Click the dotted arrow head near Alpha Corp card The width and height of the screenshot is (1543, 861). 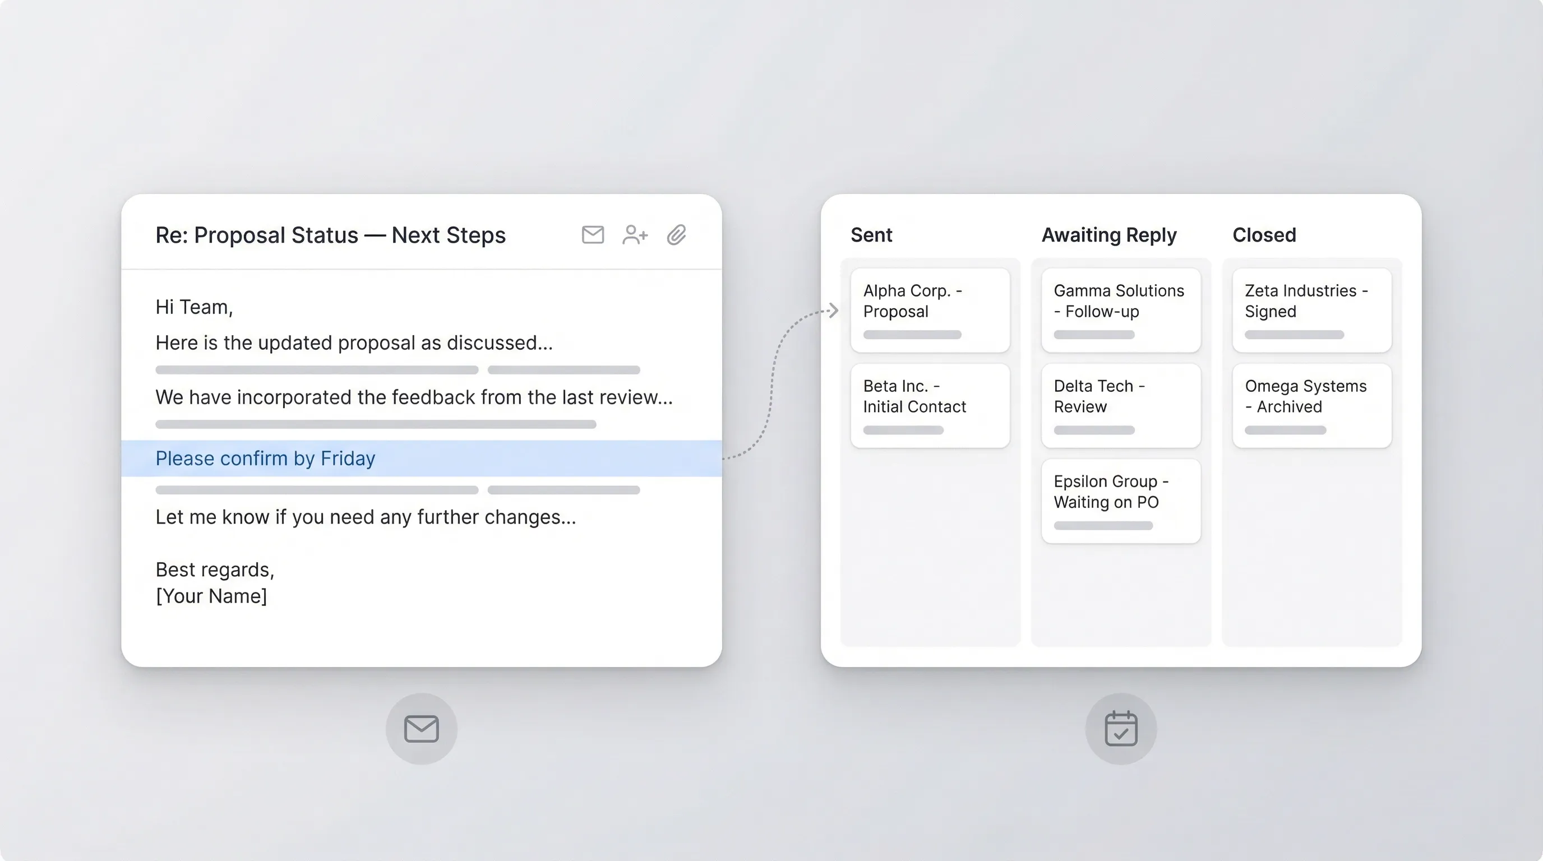(x=833, y=310)
